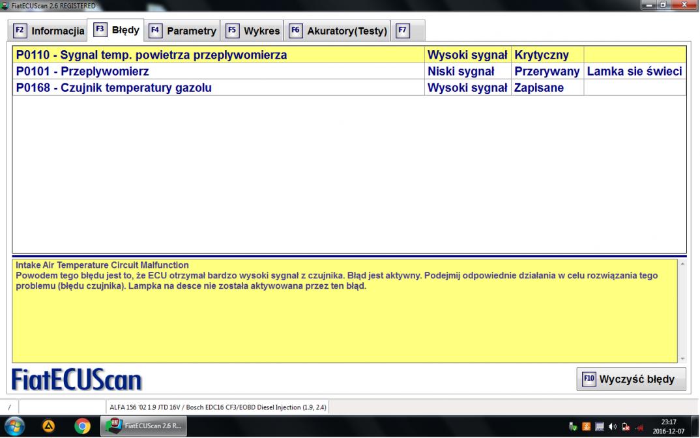Open the Wykres tab
The width and height of the screenshot is (700, 438).
coord(252,31)
